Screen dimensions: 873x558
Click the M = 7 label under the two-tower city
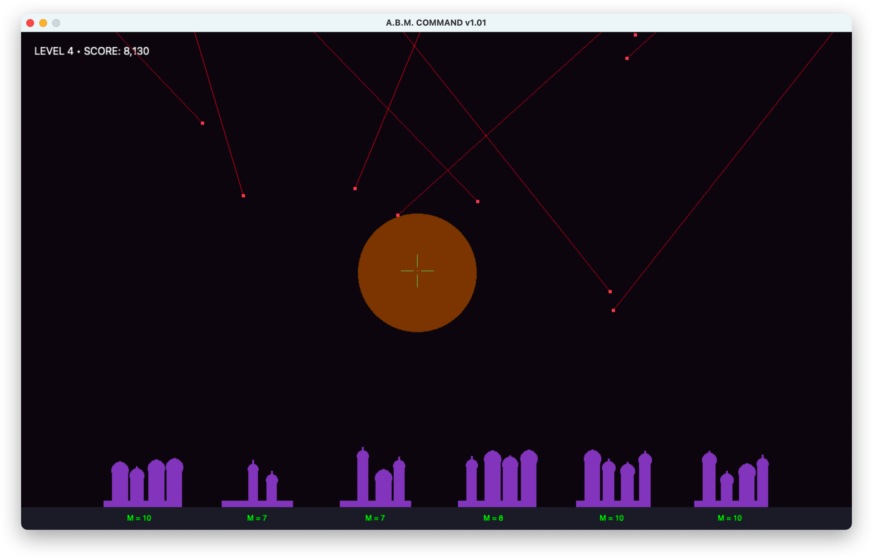point(257,518)
